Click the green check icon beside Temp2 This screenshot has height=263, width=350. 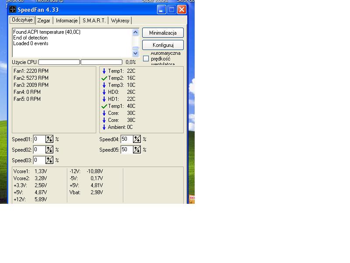point(104,78)
